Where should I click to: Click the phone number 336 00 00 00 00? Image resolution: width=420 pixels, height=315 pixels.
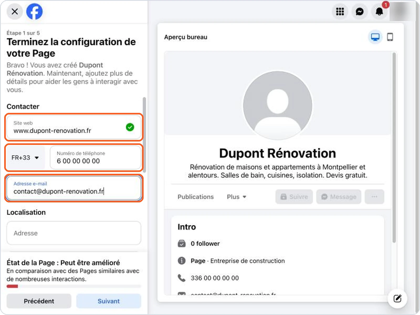215,278
